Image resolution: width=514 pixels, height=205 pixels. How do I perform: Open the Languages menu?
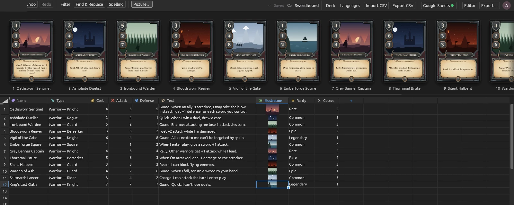[350, 5]
